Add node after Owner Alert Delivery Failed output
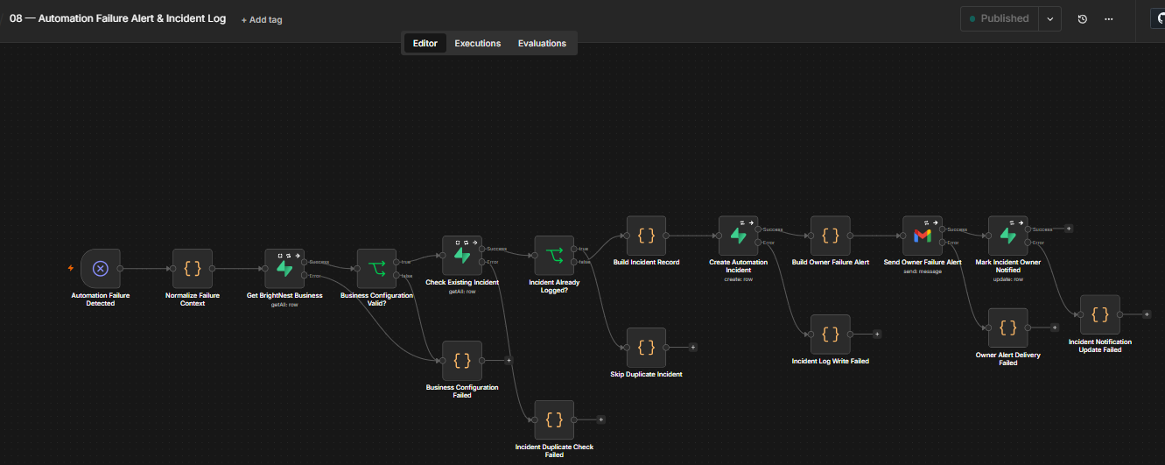Screen dimensions: 1165x465 (x=1055, y=328)
